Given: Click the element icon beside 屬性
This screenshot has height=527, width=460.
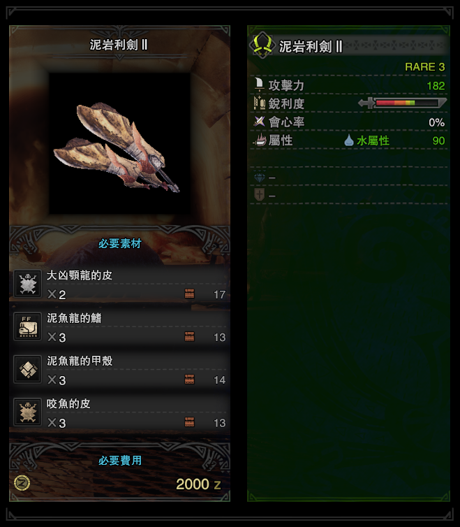Looking at the screenshot, I should click(259, 140).
